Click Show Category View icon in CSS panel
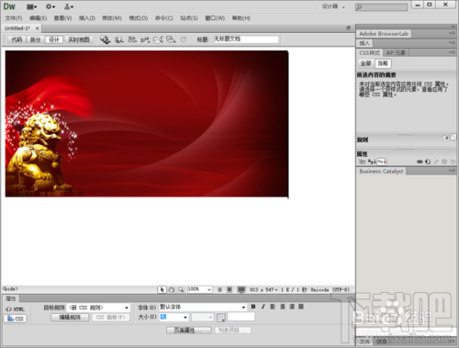The image size is (459, 348). pos(362,162)
